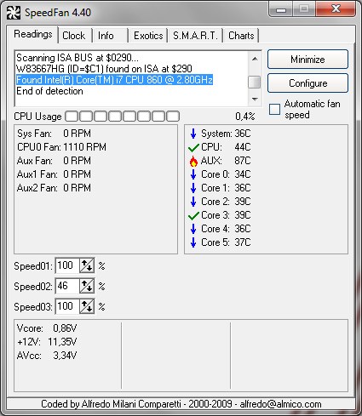Image resolution: width=362 pixels, height=416 pixels.
Task: Close the SpeedFan window
Action: (336, 9)
